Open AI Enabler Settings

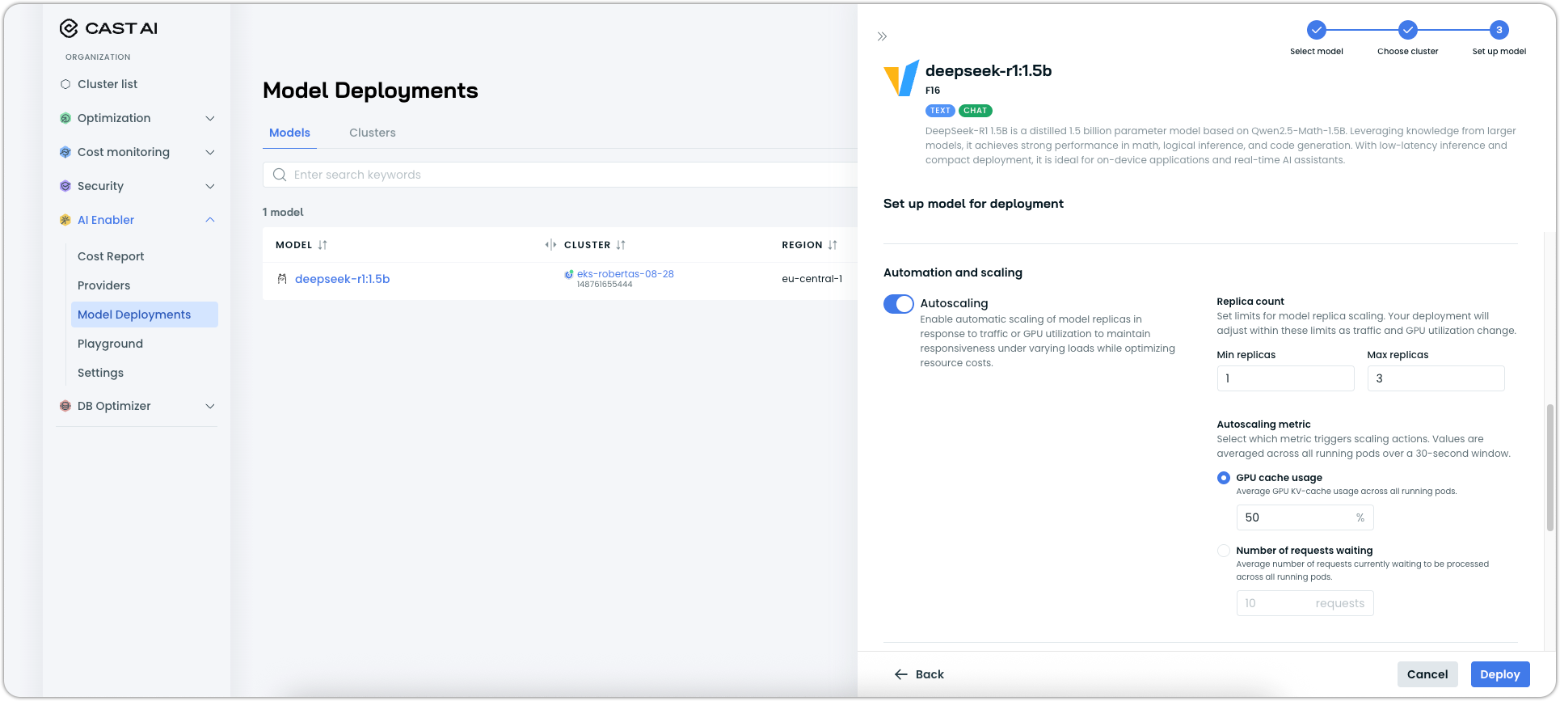(100, 373)
